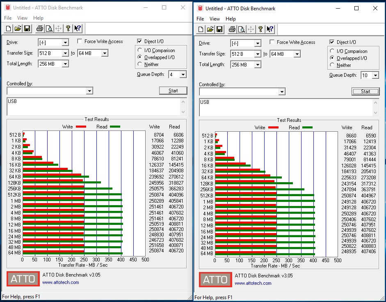Click ATTO logo in right window

pos(215,279)
